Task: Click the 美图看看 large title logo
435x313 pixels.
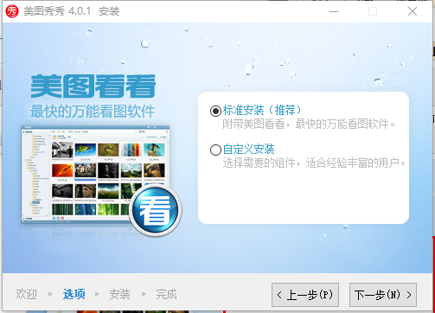Action: tap(93, 86)
